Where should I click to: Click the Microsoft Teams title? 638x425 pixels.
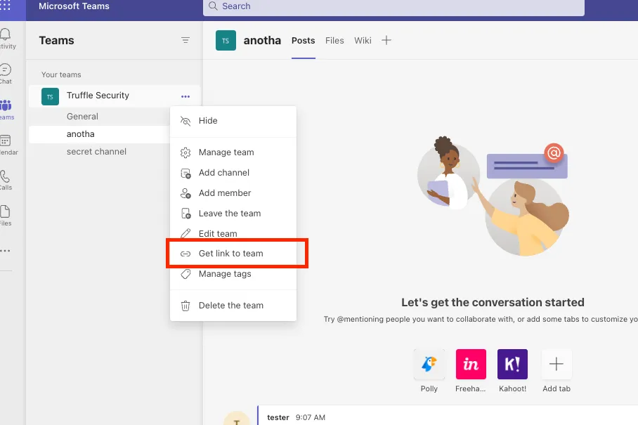pos(74,6)
